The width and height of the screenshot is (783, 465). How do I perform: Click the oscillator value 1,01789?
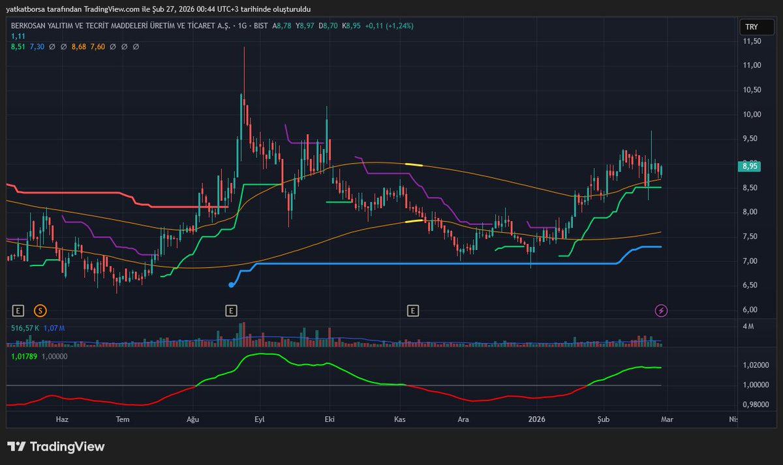tap(23, 356)
